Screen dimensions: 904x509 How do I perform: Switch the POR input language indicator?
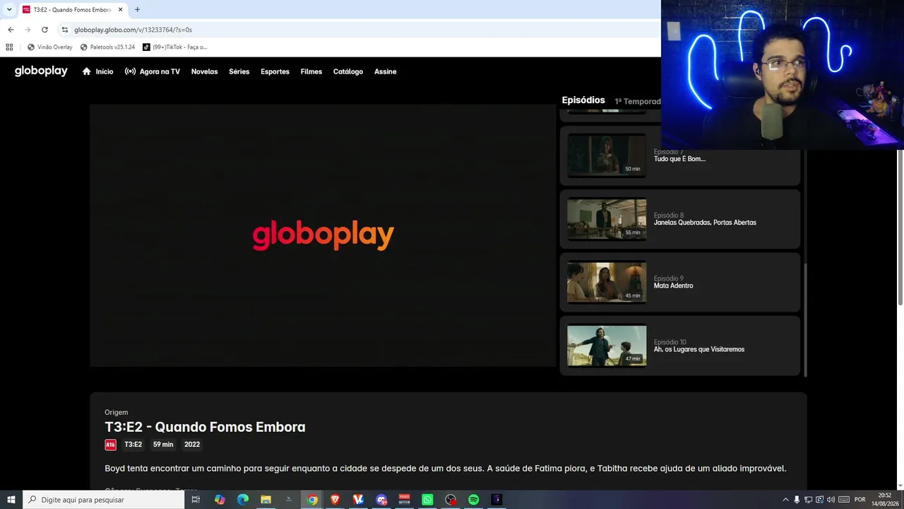click(860, 500)
